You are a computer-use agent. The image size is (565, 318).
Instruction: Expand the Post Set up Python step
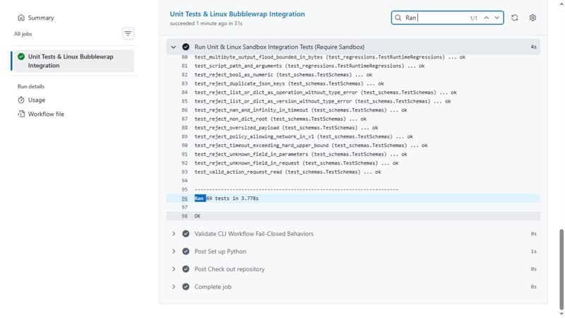(173, 252)
